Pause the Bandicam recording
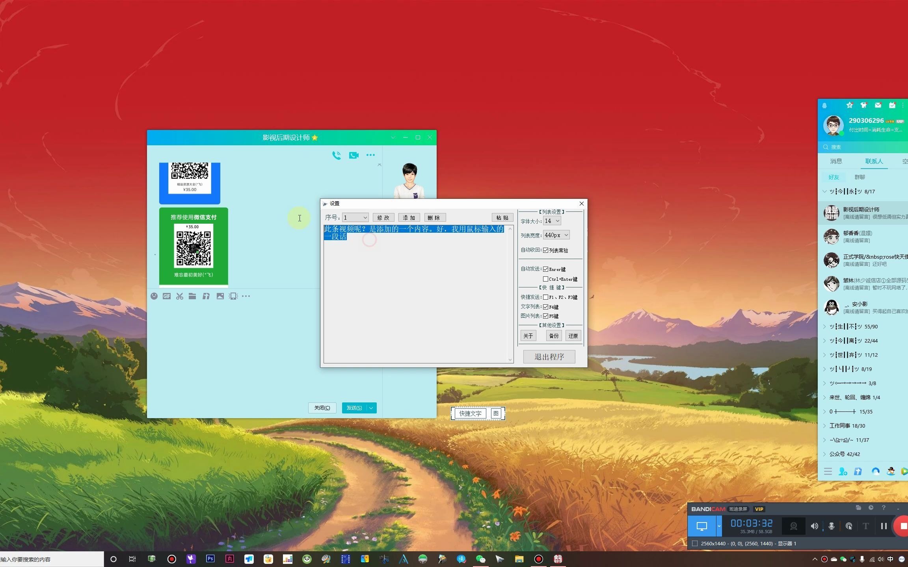The height and width of the screenshot is (567, 908). (x=884, y=526)
